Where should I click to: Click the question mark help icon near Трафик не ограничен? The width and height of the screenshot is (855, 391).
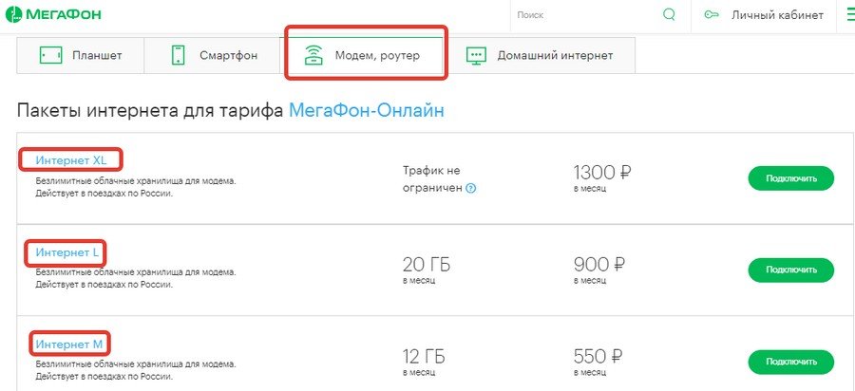(471, 188)
